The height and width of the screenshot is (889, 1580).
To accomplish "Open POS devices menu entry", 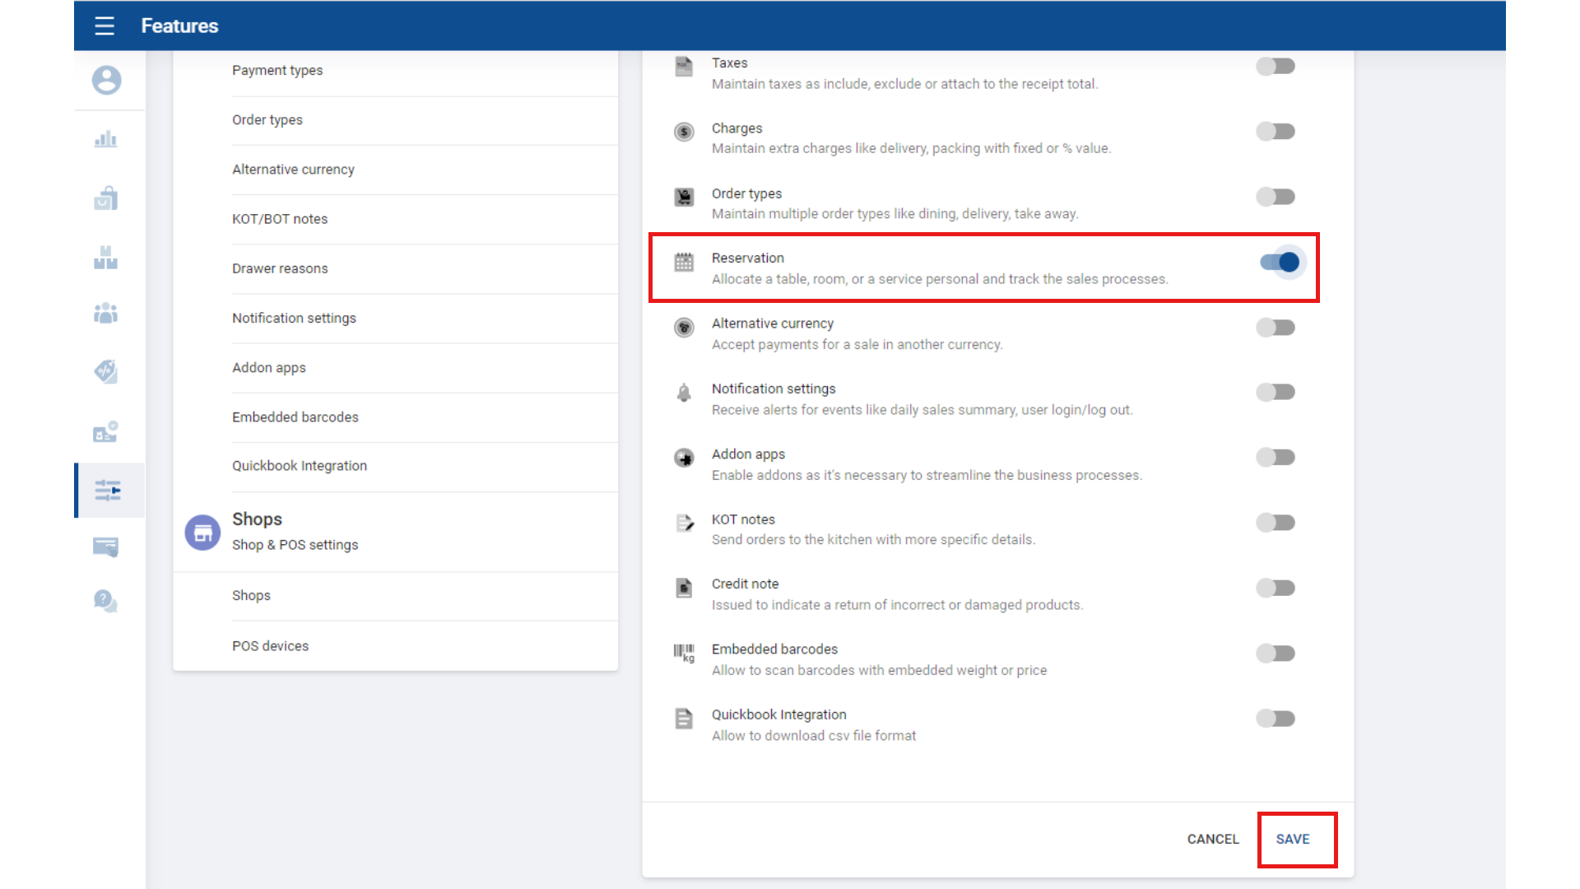I will point(270,646).
